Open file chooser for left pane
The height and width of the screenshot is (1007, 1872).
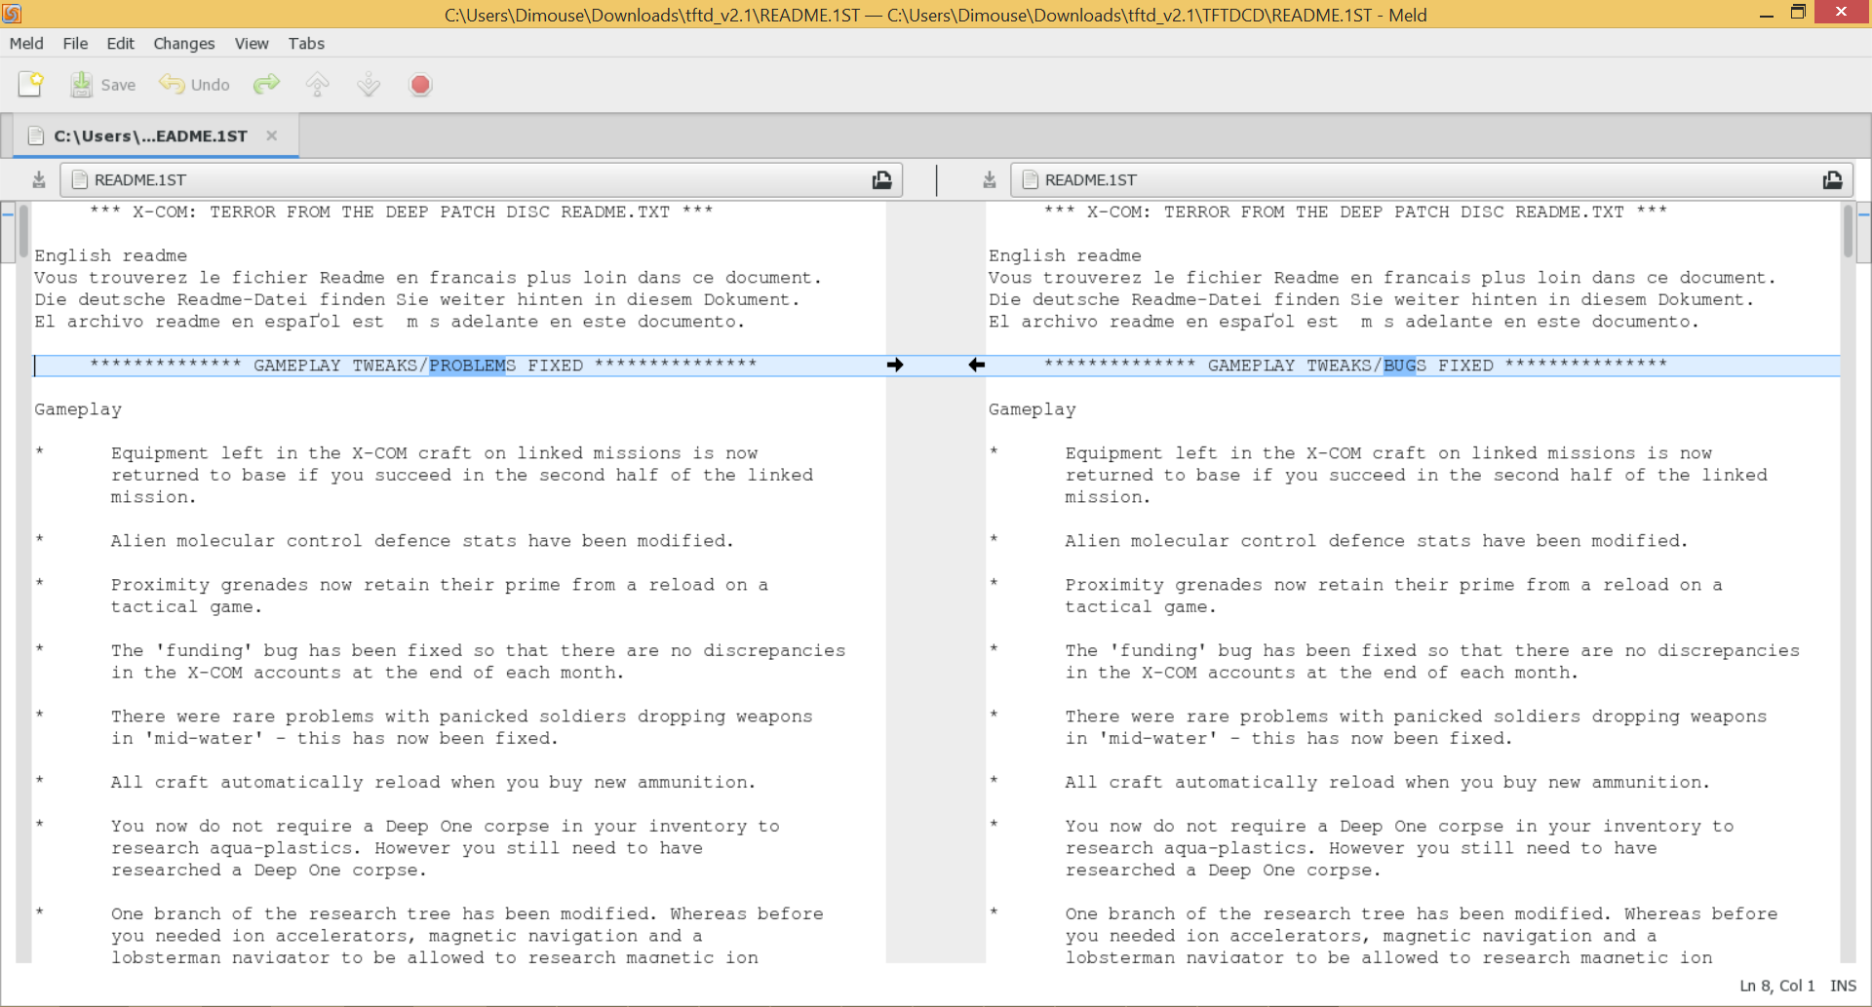pos(881,179)
